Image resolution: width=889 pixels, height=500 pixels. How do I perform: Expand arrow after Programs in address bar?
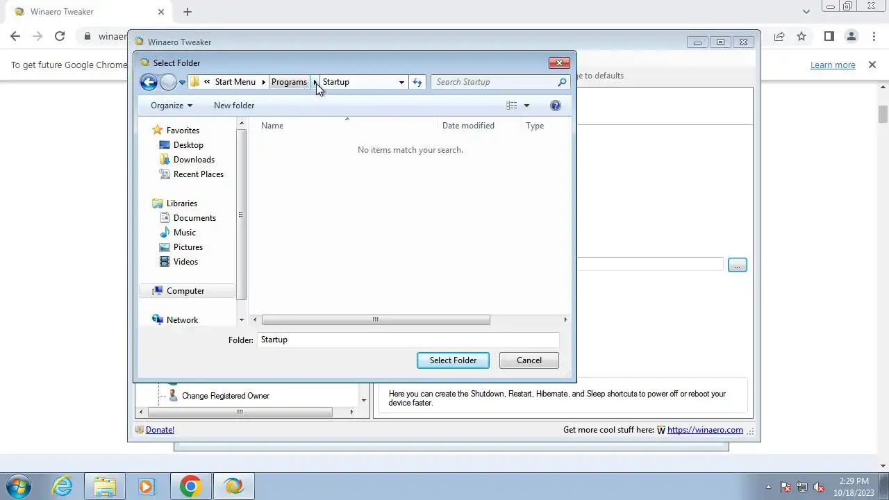(x=315, y=82)
